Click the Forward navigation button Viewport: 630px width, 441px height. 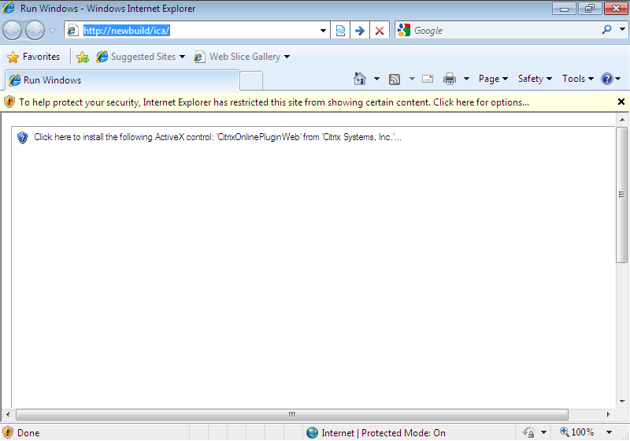35,30
